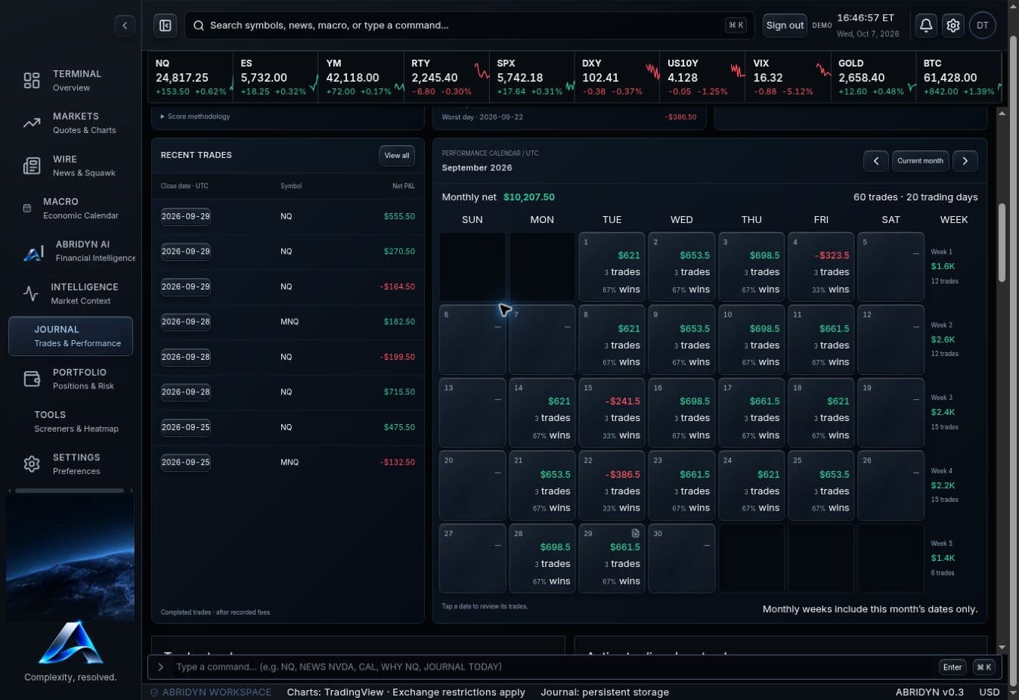
Task: Click the main page vertical scrollbar thumb
Action: pyautogui.click(x=1002, y=243)
